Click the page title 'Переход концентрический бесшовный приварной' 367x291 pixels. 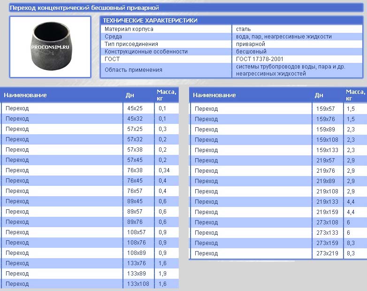[x=84, y=8]
